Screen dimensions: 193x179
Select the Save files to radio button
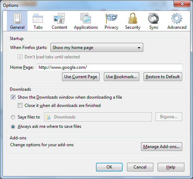(13, 117)
